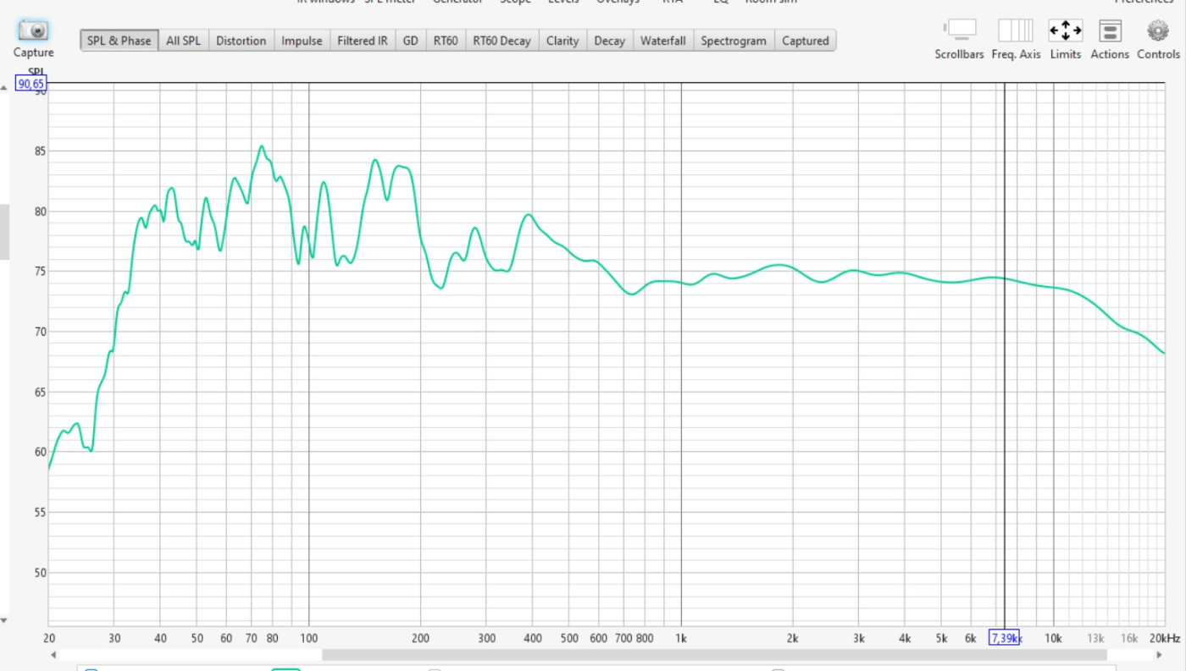This screenshot has width=1186, height=671.
Task: Click the Freq. Axis icon
Action: click(1015, 31)
